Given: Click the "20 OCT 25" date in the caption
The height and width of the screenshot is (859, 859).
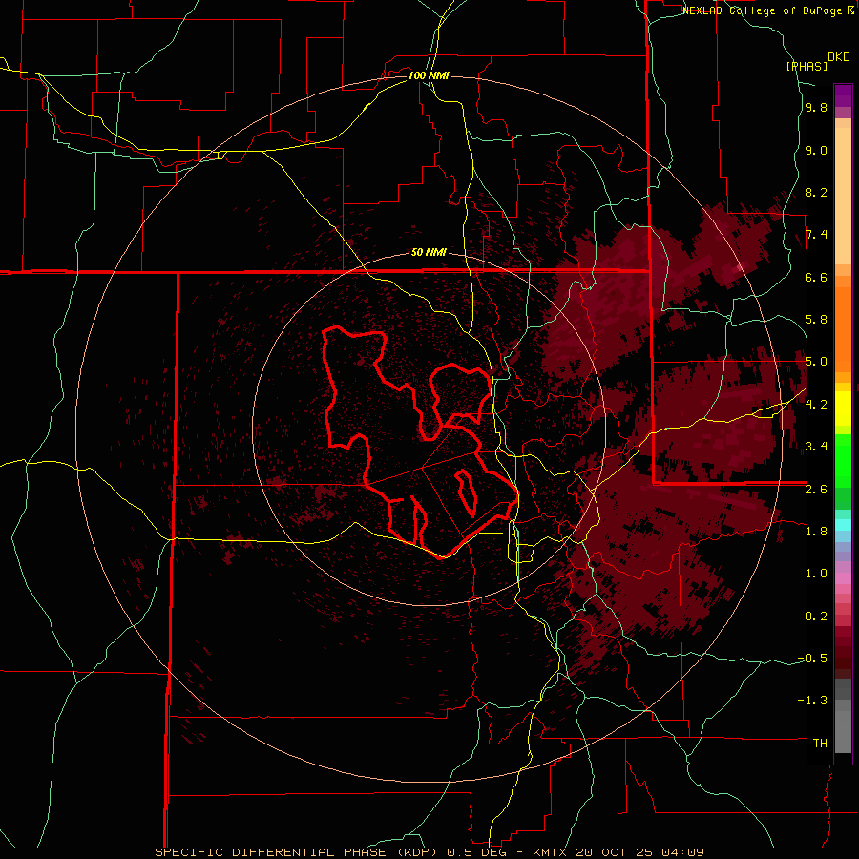Looking at the screenshot, I should [614, 852].
